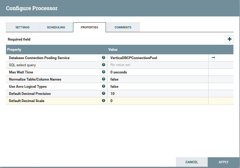240x168 pixels.
Task: Click help icon for Use Avro Logical Types
Action: (104, 86)
